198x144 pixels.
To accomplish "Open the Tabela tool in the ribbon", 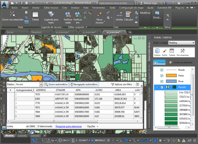I will [35, 14].
